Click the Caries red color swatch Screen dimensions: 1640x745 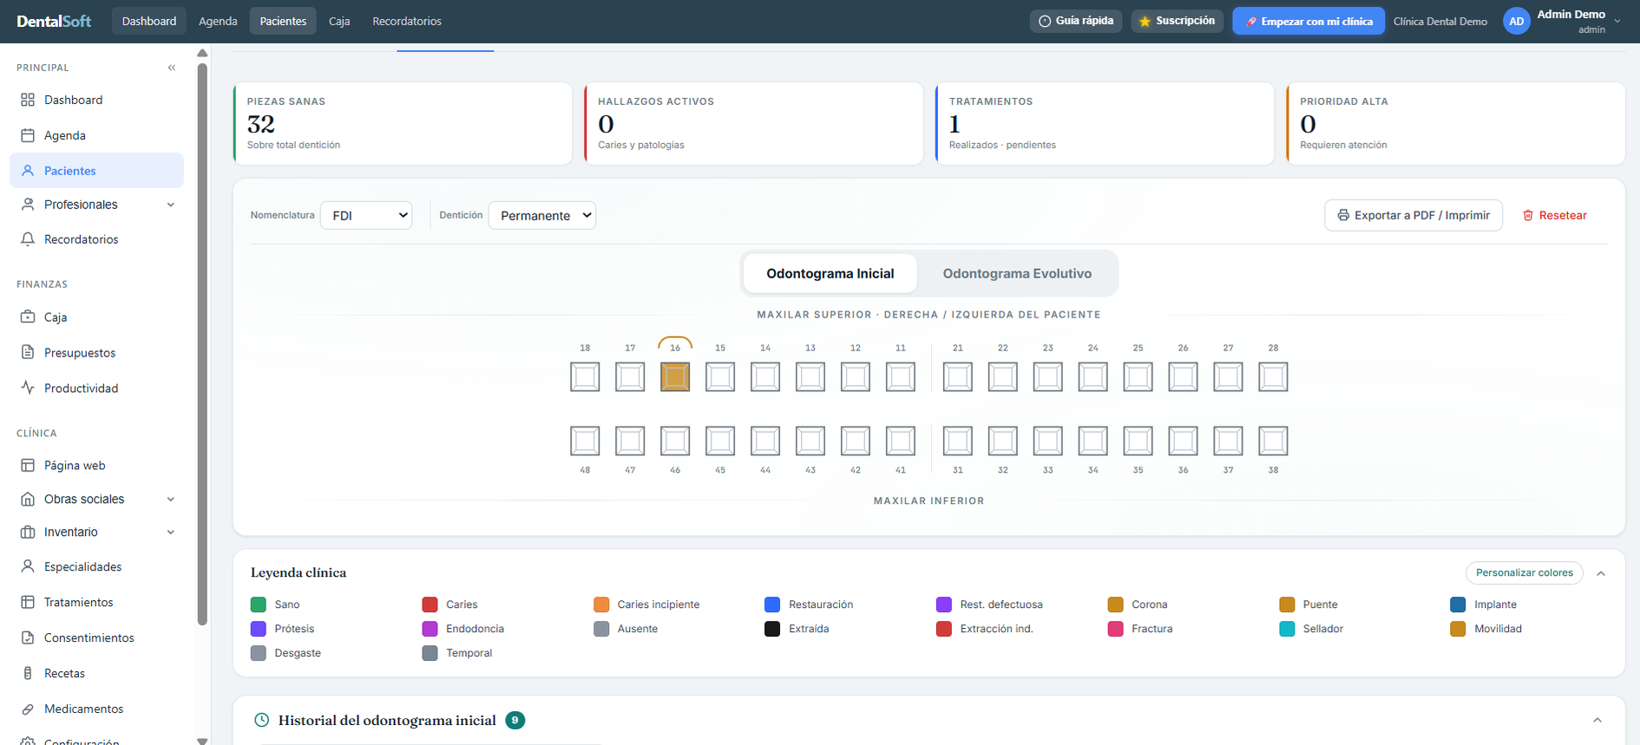coord(430,604)
